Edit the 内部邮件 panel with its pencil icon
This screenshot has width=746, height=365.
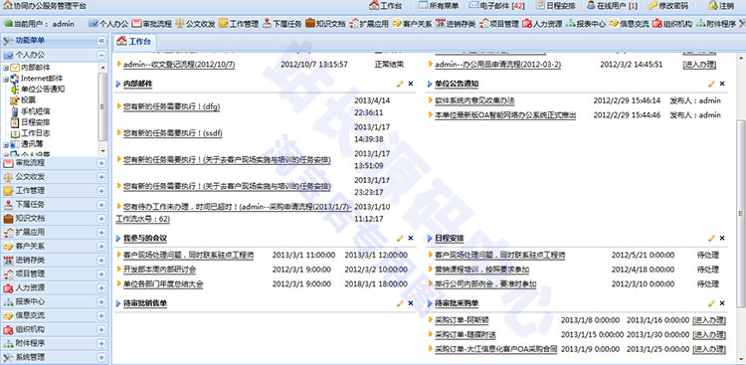[x=400, y=84]
